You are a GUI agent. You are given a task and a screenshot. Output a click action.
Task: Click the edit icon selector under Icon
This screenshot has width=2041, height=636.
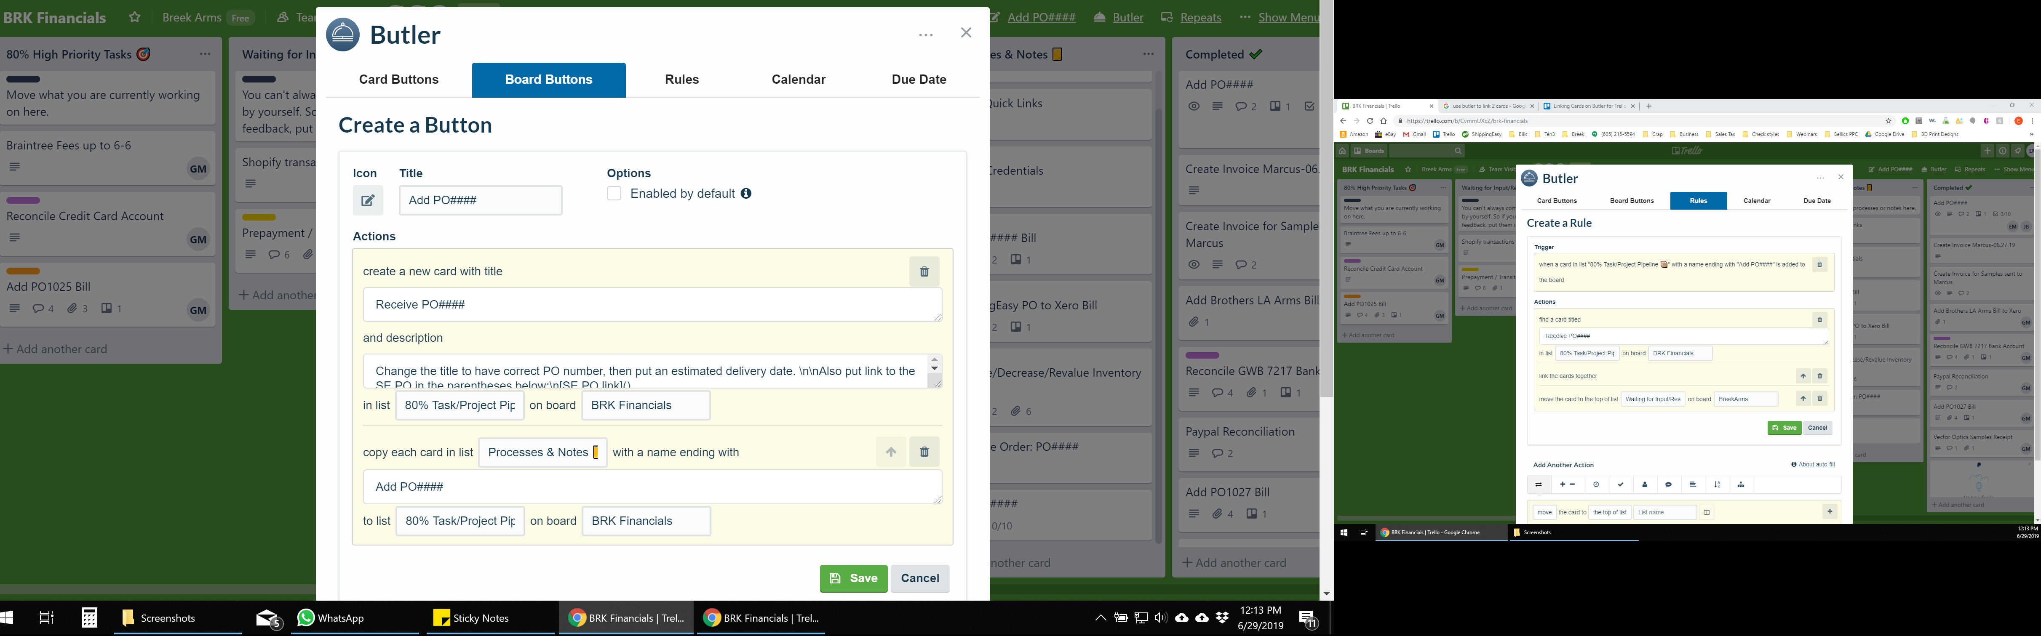[x=368, y=200]
